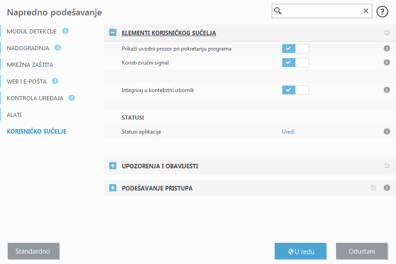
Task: Expand the Podešavanje pristupa section
Action: [x=112, y=188]
